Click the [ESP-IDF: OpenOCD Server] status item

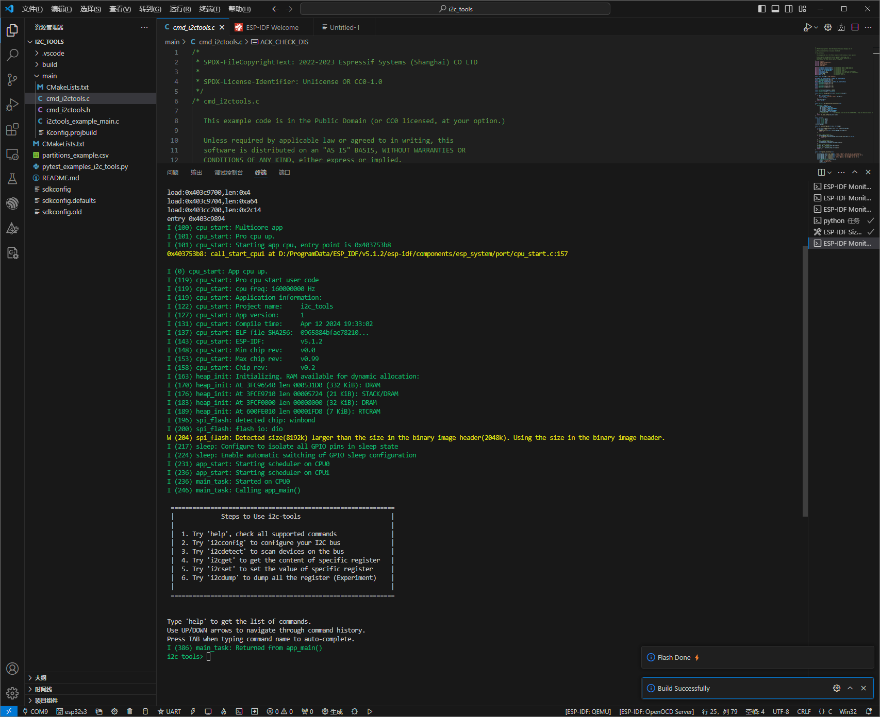pyautogui.click(x=656, y=711)
